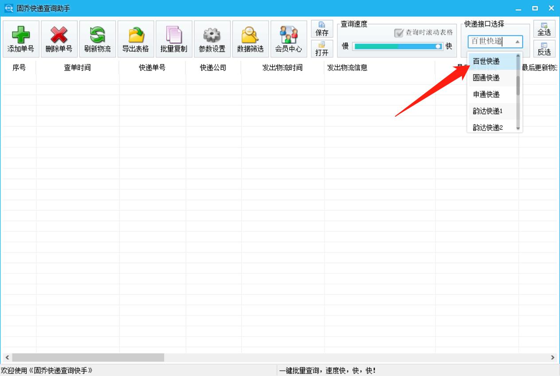Click the horizontal scrollbar thumb
This screenshot has height=376, width=560.
(x=88, y=357)
